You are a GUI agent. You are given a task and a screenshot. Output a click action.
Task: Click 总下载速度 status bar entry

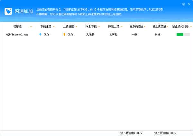(x=131, y=133)
